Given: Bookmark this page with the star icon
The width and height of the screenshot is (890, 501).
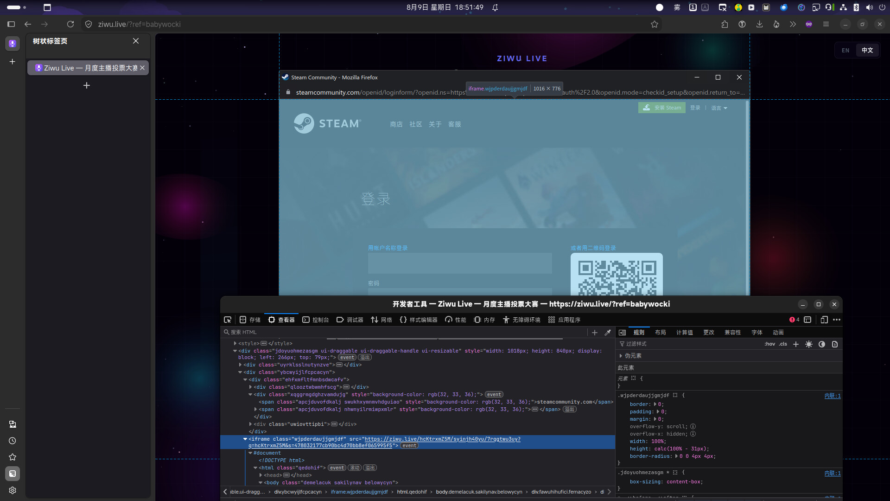Looking at the screenshot, I should point(655,24).
